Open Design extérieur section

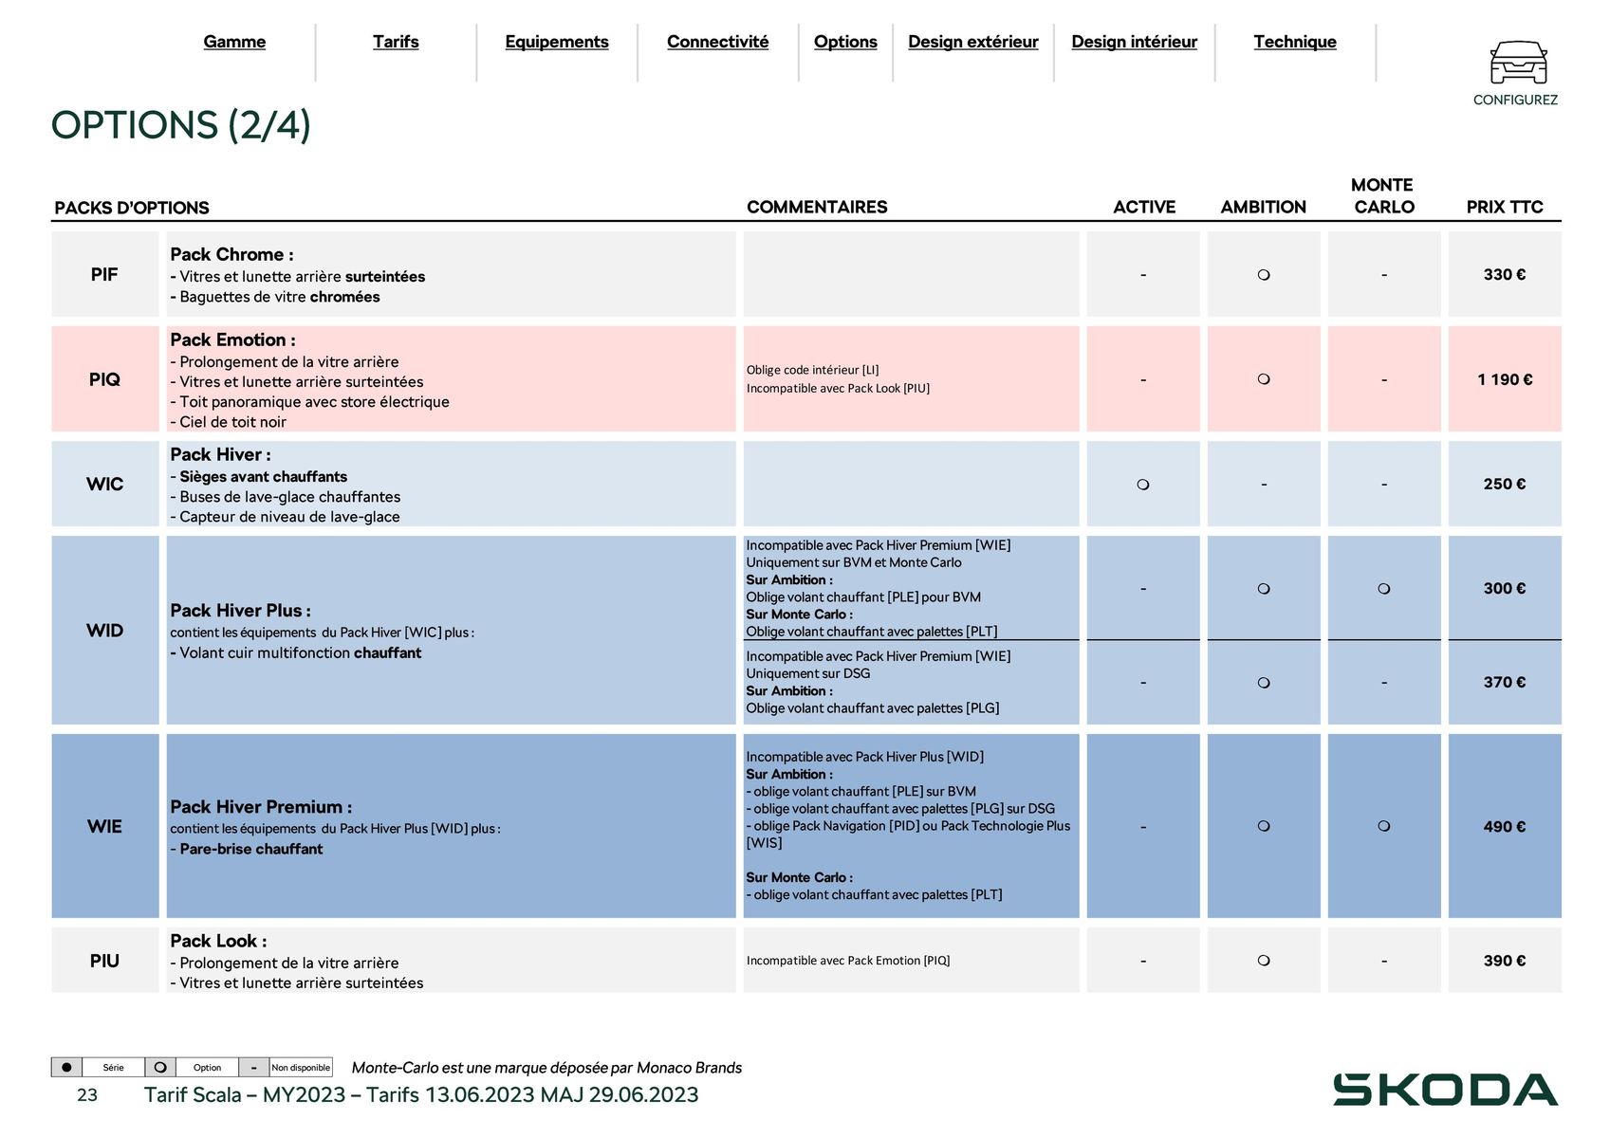coord(973,42)
